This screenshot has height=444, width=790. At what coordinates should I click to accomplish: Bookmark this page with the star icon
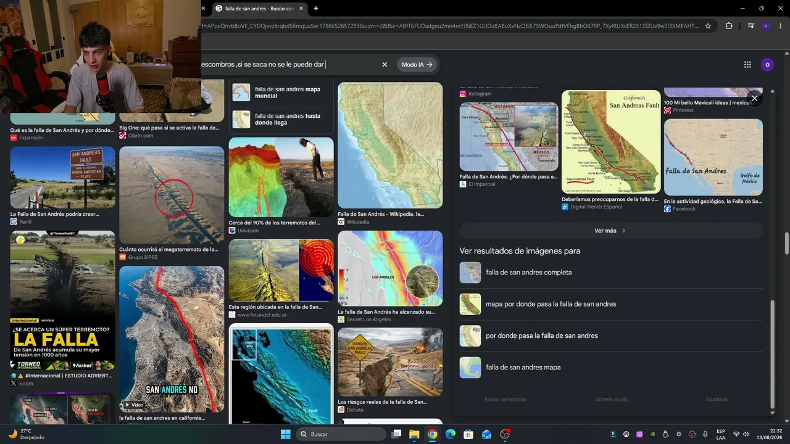tap(708, 26)
